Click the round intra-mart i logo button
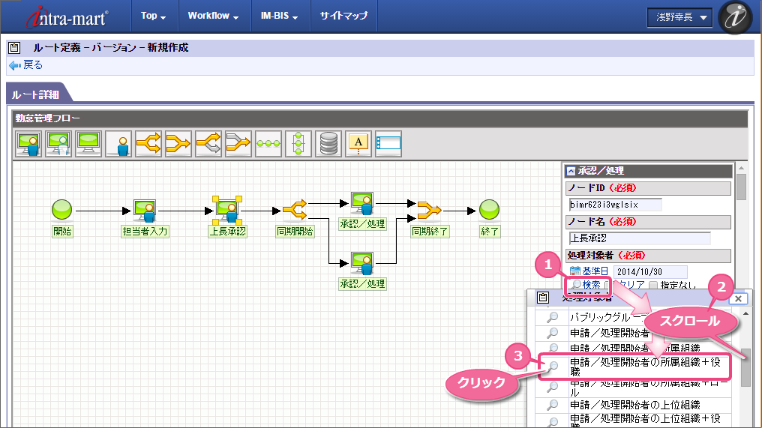This screenshot has width=762, height=428. (735, 17)
